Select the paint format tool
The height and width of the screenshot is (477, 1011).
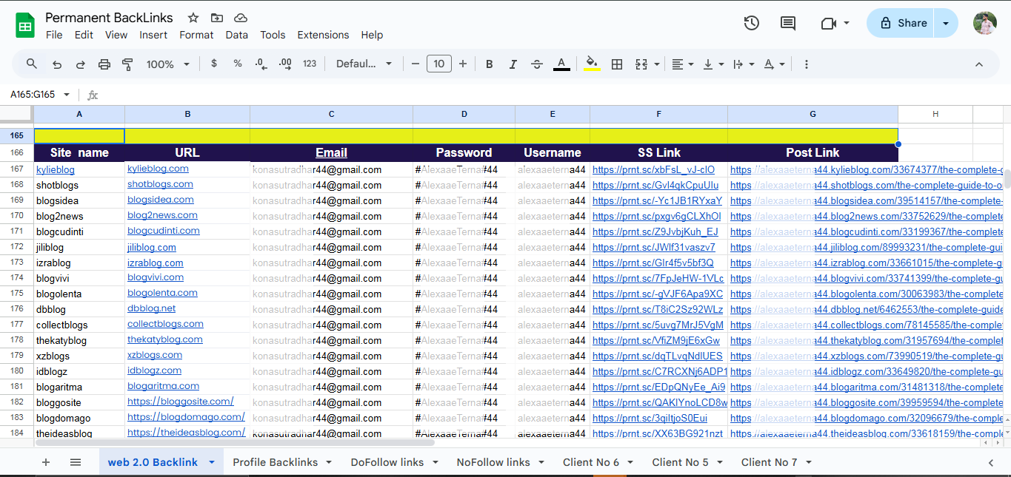pyautogui.click(x=127, y=64)
